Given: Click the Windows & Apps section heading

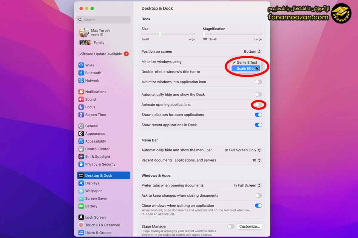Looking at the screenshot, I should click(156, 176).
